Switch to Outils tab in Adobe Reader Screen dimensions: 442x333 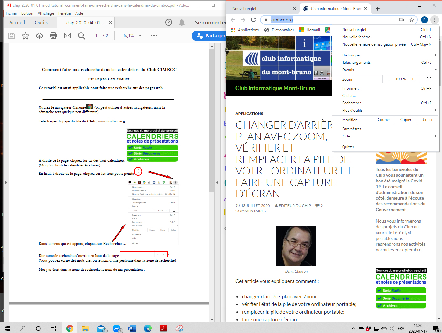point(41,23)
